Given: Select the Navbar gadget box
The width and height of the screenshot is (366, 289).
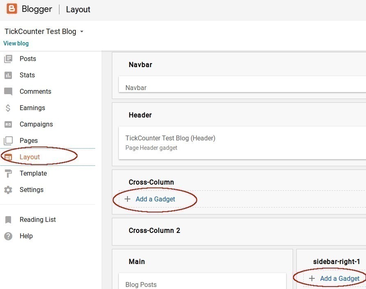Looking at the screenshot, I should tap(242, 85).
